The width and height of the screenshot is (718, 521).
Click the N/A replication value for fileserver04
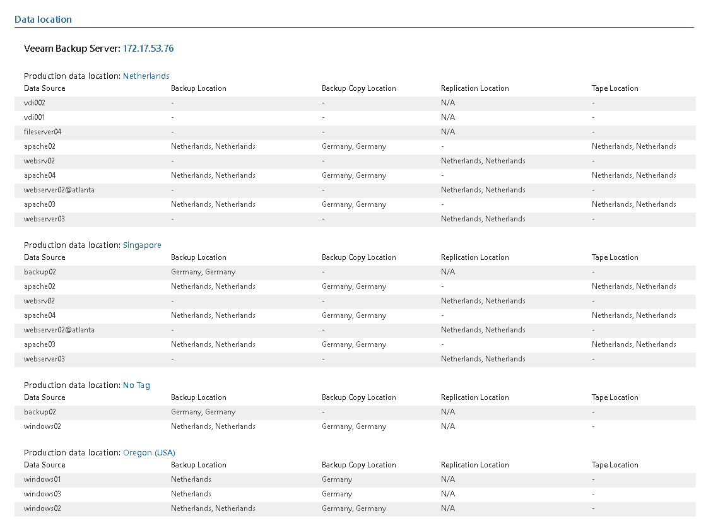(x=448, y=132)
